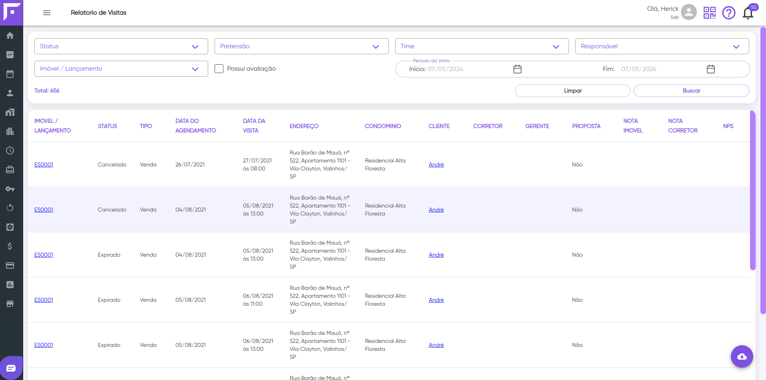Open the QR code scanner icon
Screen dimensions: 766x380
click(710, 13)
